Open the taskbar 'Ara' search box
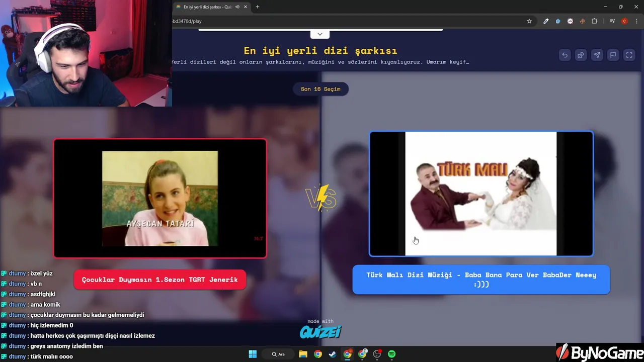 pos(279,354)
